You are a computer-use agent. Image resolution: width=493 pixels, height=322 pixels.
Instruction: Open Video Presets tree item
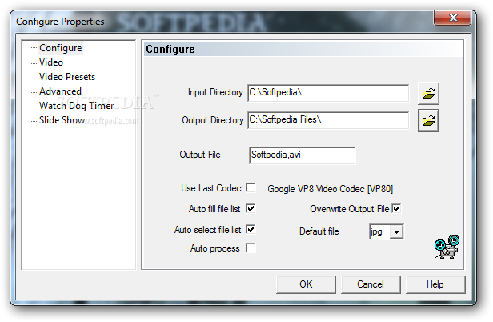(67, 77)
